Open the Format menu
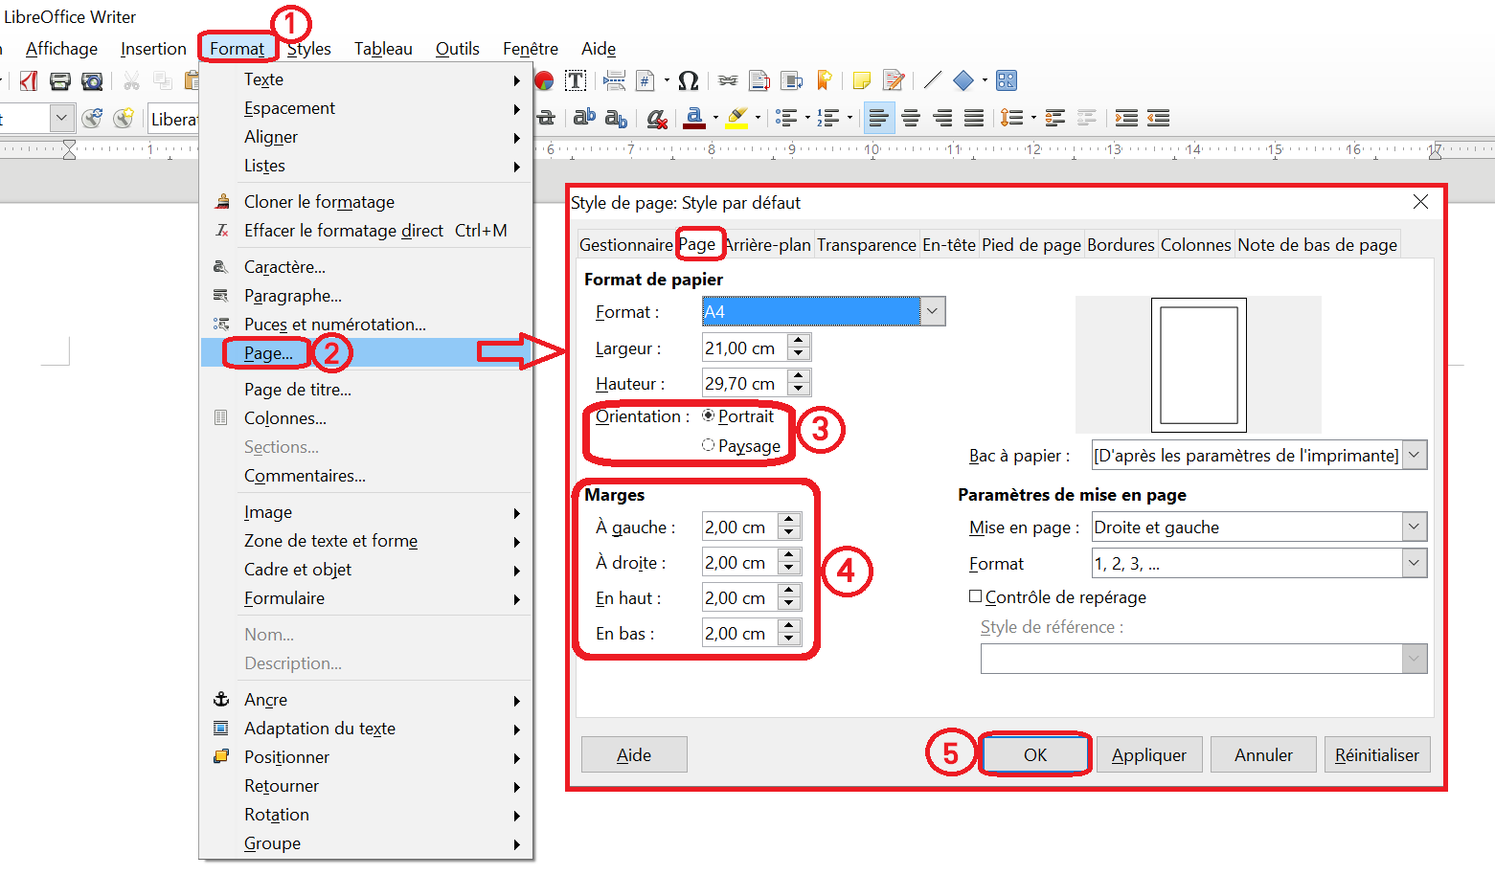Screen dimensions: 1495x875 pyautogui.click(x=237, y=49)
